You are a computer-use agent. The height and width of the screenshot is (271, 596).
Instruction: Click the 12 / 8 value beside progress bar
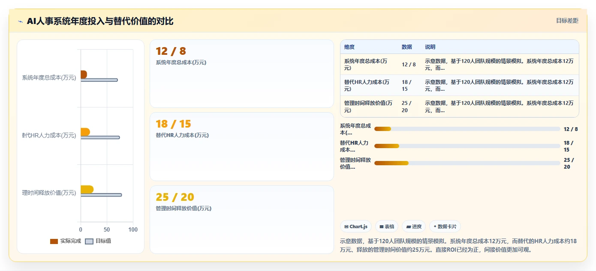(x=571, y=129)
